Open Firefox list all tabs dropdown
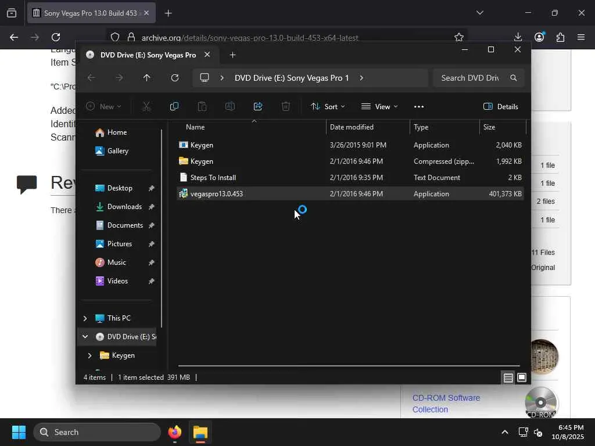595x446 pixels. [480, 13]
